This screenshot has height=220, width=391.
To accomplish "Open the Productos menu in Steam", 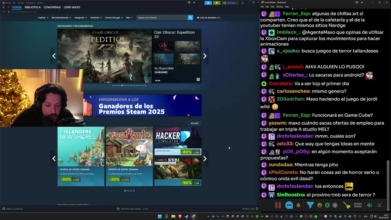I will (x=31, y=3).
